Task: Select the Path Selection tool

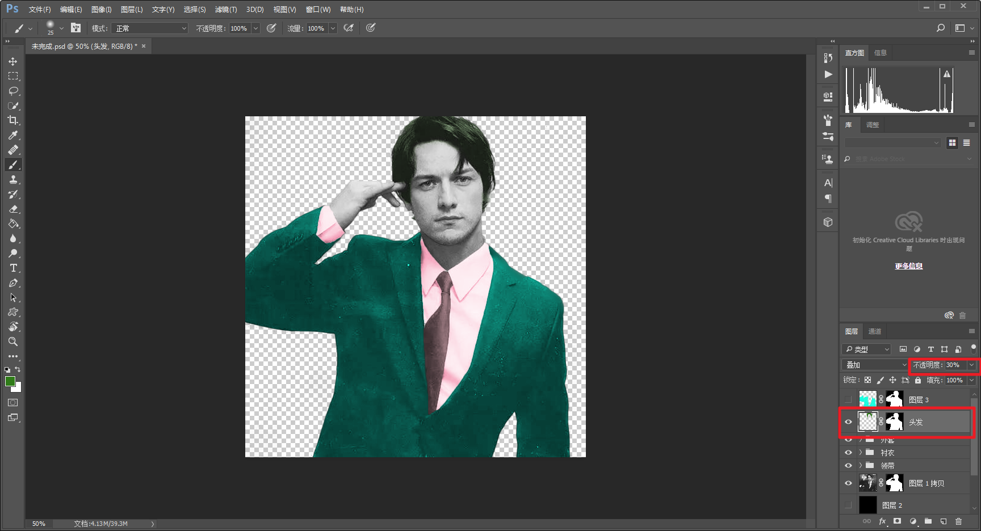Action: pyautogui.click(x=13, y=297)
